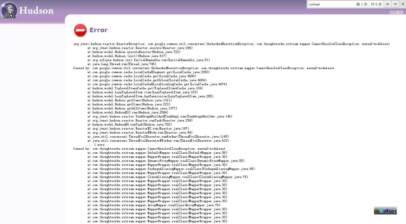Click 'Reactor.runTask(Reactor.java:259)' line
The height and width of the screenshot is (224, 406).
[x=140, y=121]
